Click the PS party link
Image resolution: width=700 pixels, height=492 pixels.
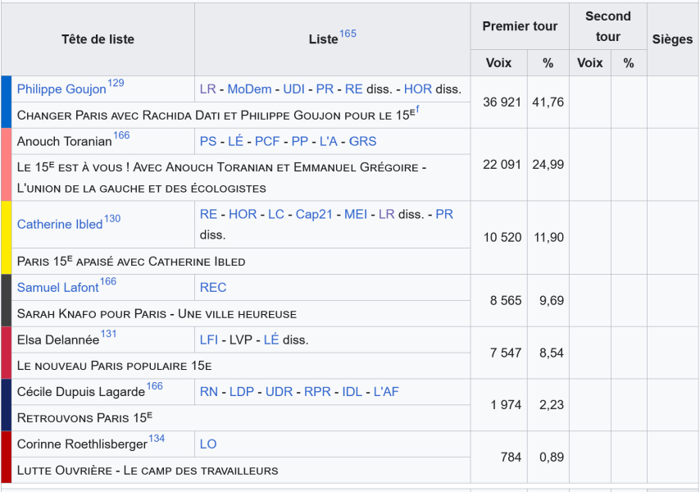208,141
